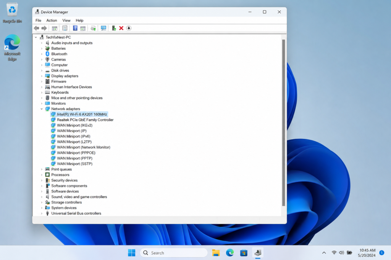Viewport: 391px width, 260px height.
Task: Click the Mice and other pointing devices icon
Action: (x=47, y=98)
